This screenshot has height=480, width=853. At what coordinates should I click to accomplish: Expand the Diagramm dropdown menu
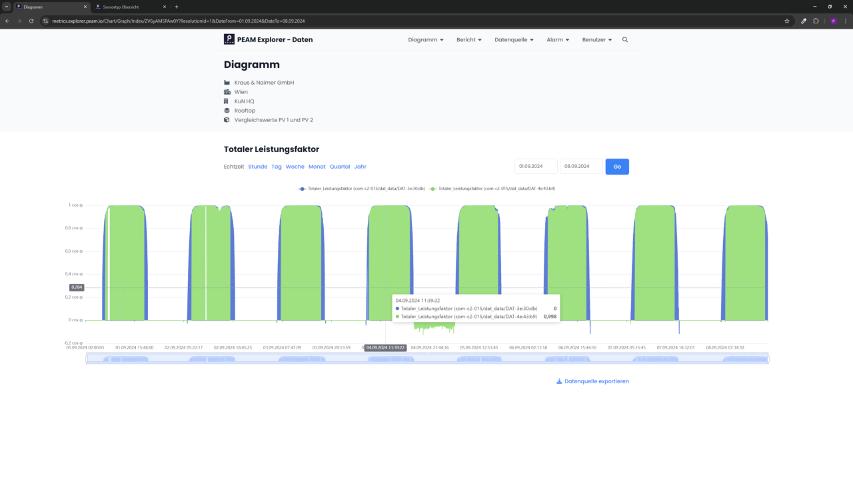426,40
